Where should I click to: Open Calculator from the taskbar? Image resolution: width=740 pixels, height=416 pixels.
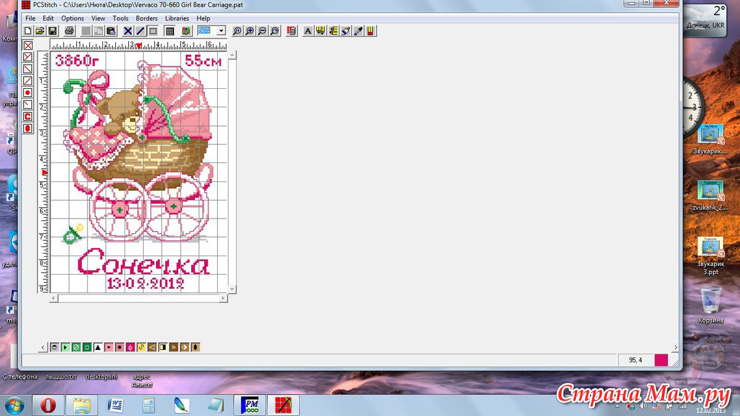[x=149, y=406]
